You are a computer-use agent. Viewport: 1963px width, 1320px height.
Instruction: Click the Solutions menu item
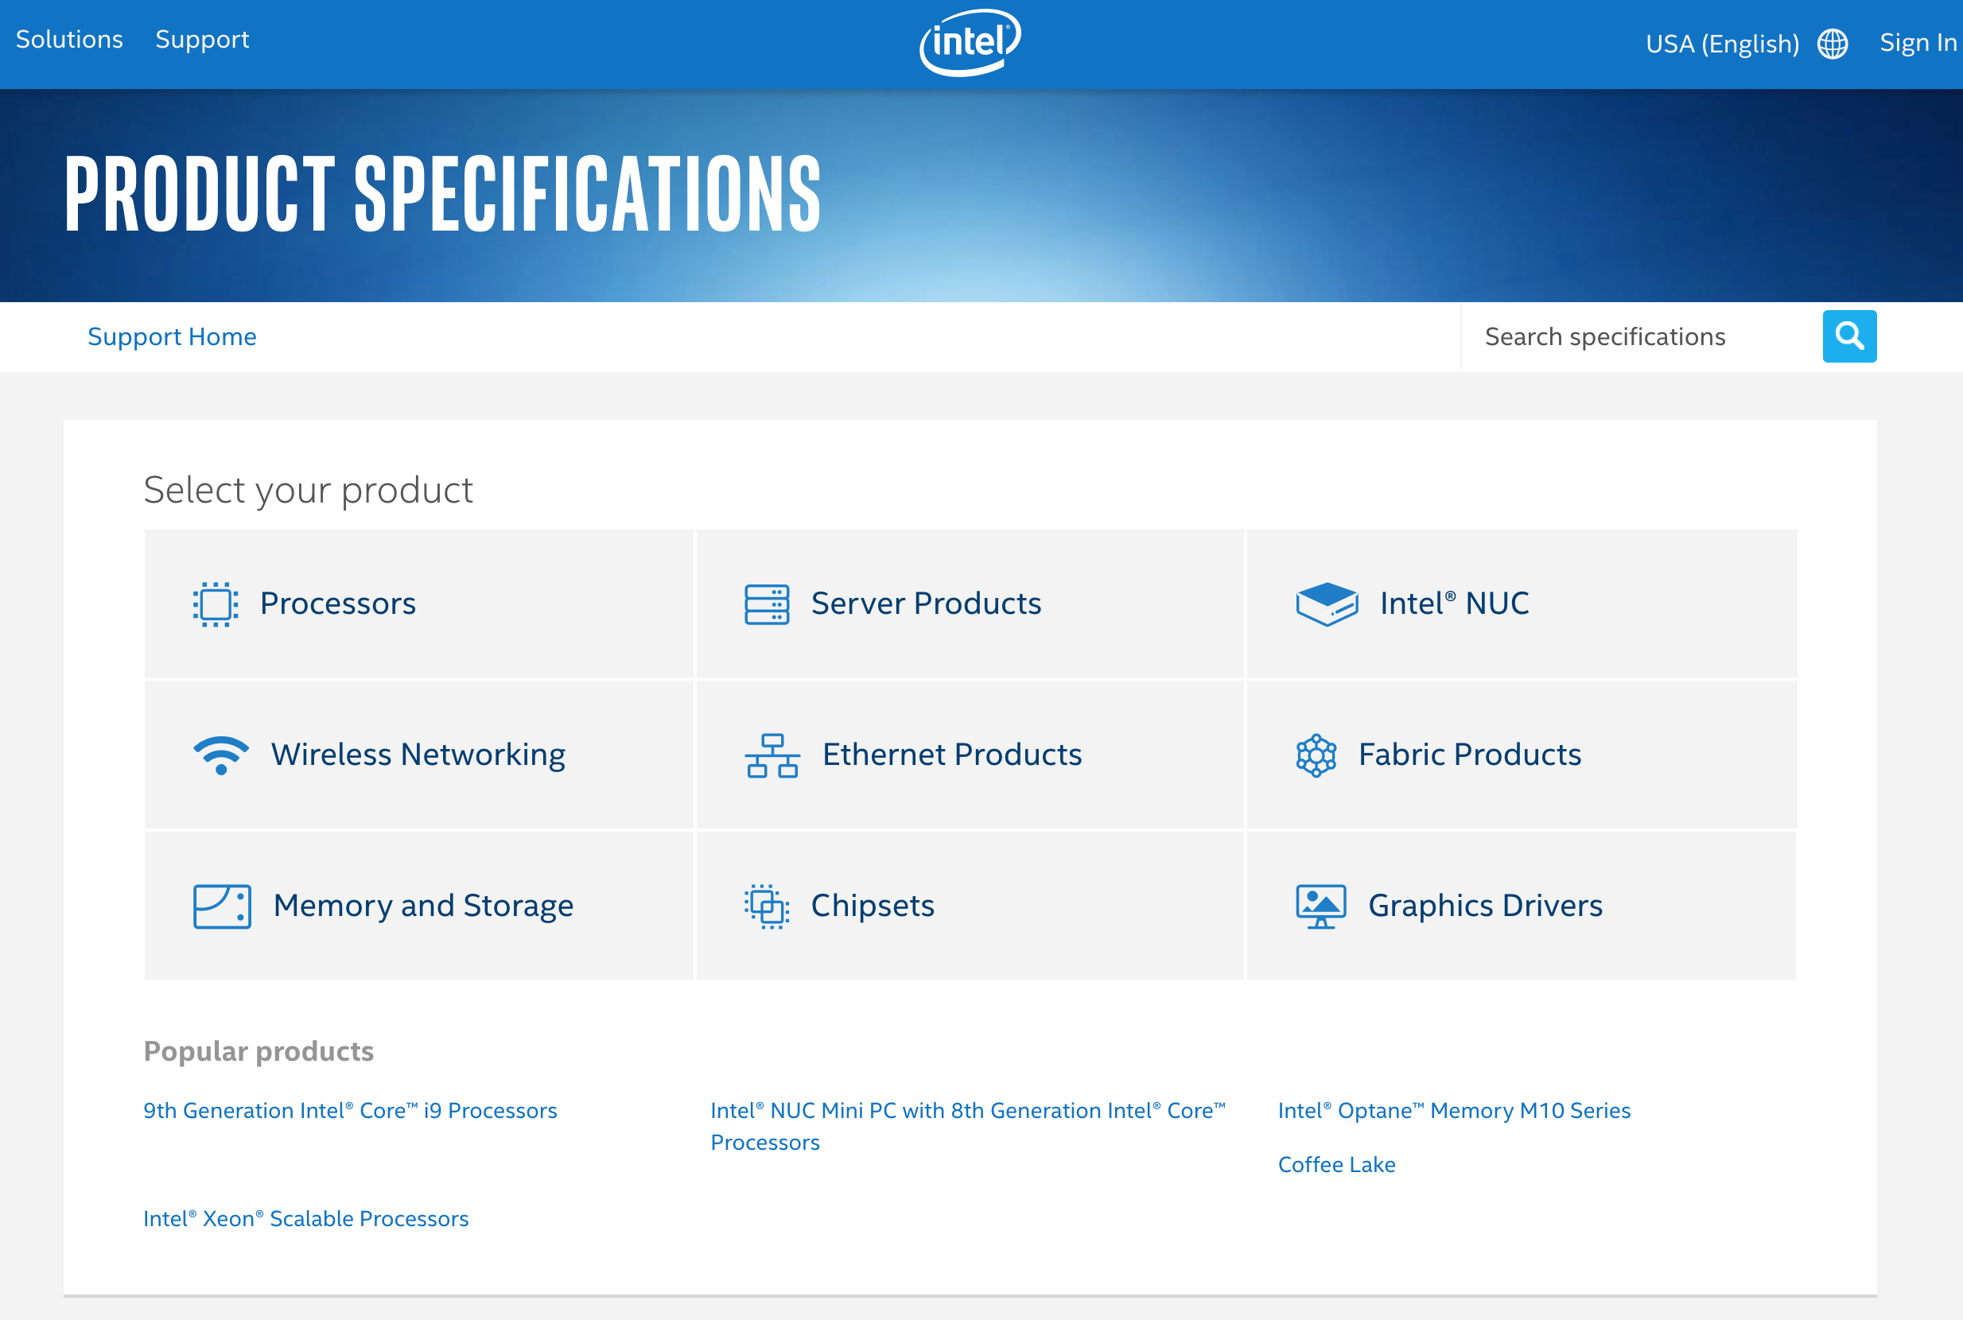point(69,38)
